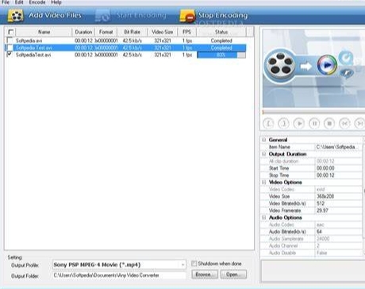
Task: Play the preview video
Action: (x=299, y=123)
